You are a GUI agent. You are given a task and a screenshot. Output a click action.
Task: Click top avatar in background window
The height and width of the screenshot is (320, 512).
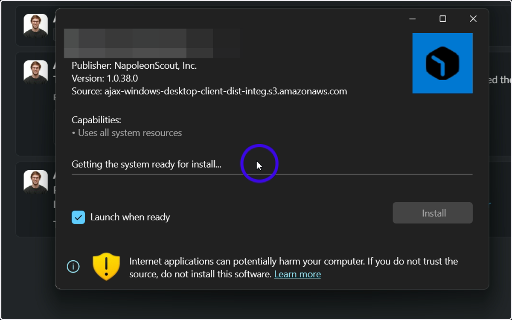pos(35,26)
